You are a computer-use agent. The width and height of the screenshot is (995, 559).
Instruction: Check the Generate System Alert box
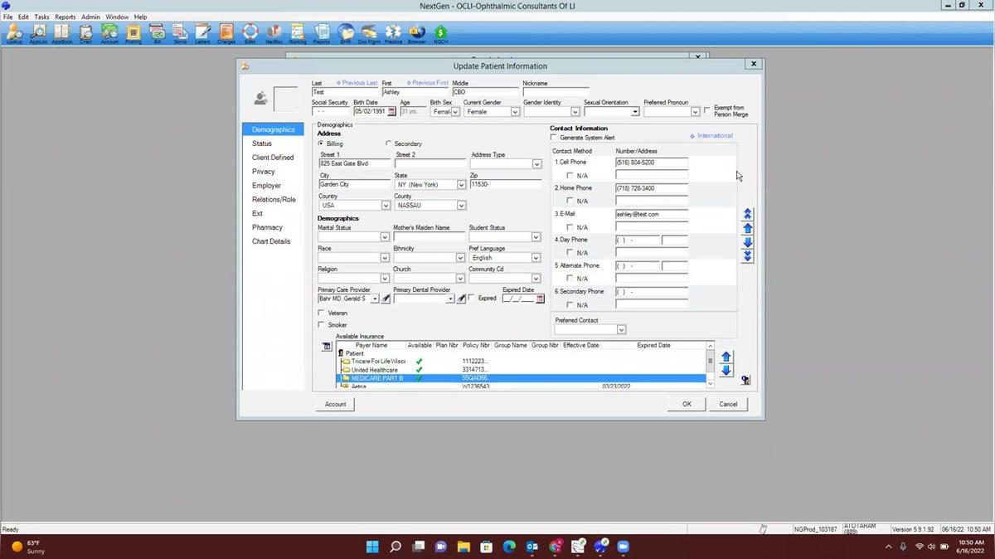pyautogui.click(x=555, y=138)
